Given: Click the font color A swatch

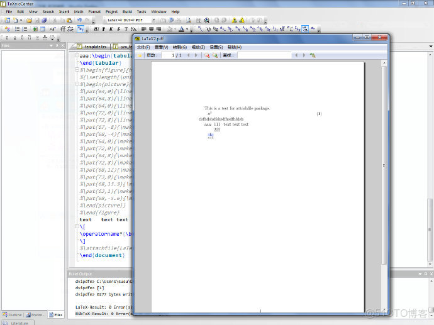Looking at the screenshot, I should [181, 29].
